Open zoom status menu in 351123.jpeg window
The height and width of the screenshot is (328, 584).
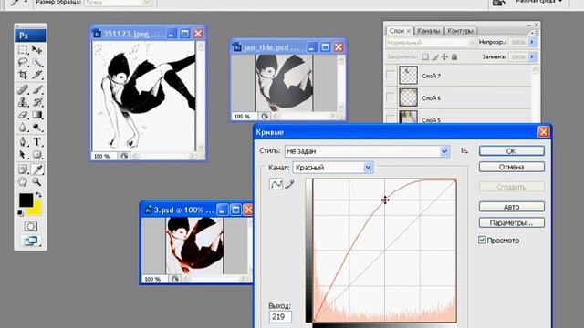(x=124, y=156)
